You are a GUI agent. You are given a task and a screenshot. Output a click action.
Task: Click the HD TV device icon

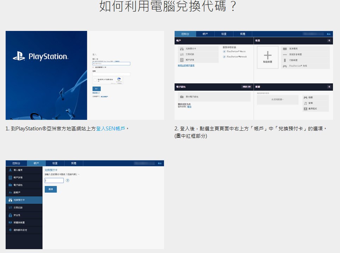tap(285, 49)
